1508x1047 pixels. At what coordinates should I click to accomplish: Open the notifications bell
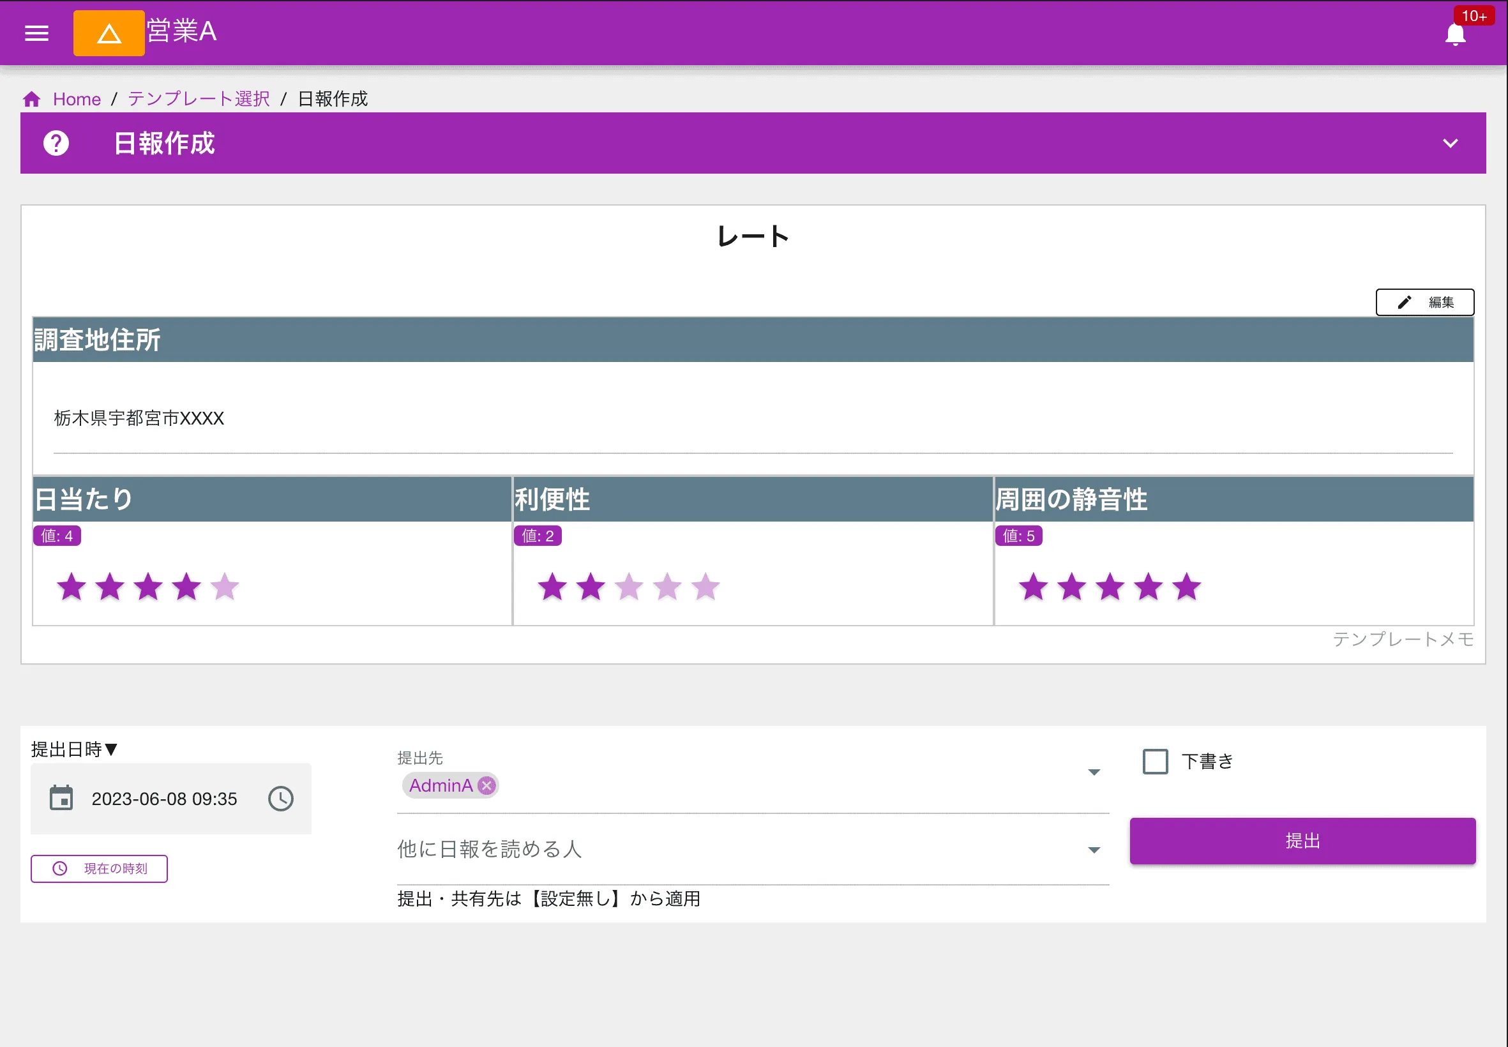pyautogui.click(x=1455, y=34)
